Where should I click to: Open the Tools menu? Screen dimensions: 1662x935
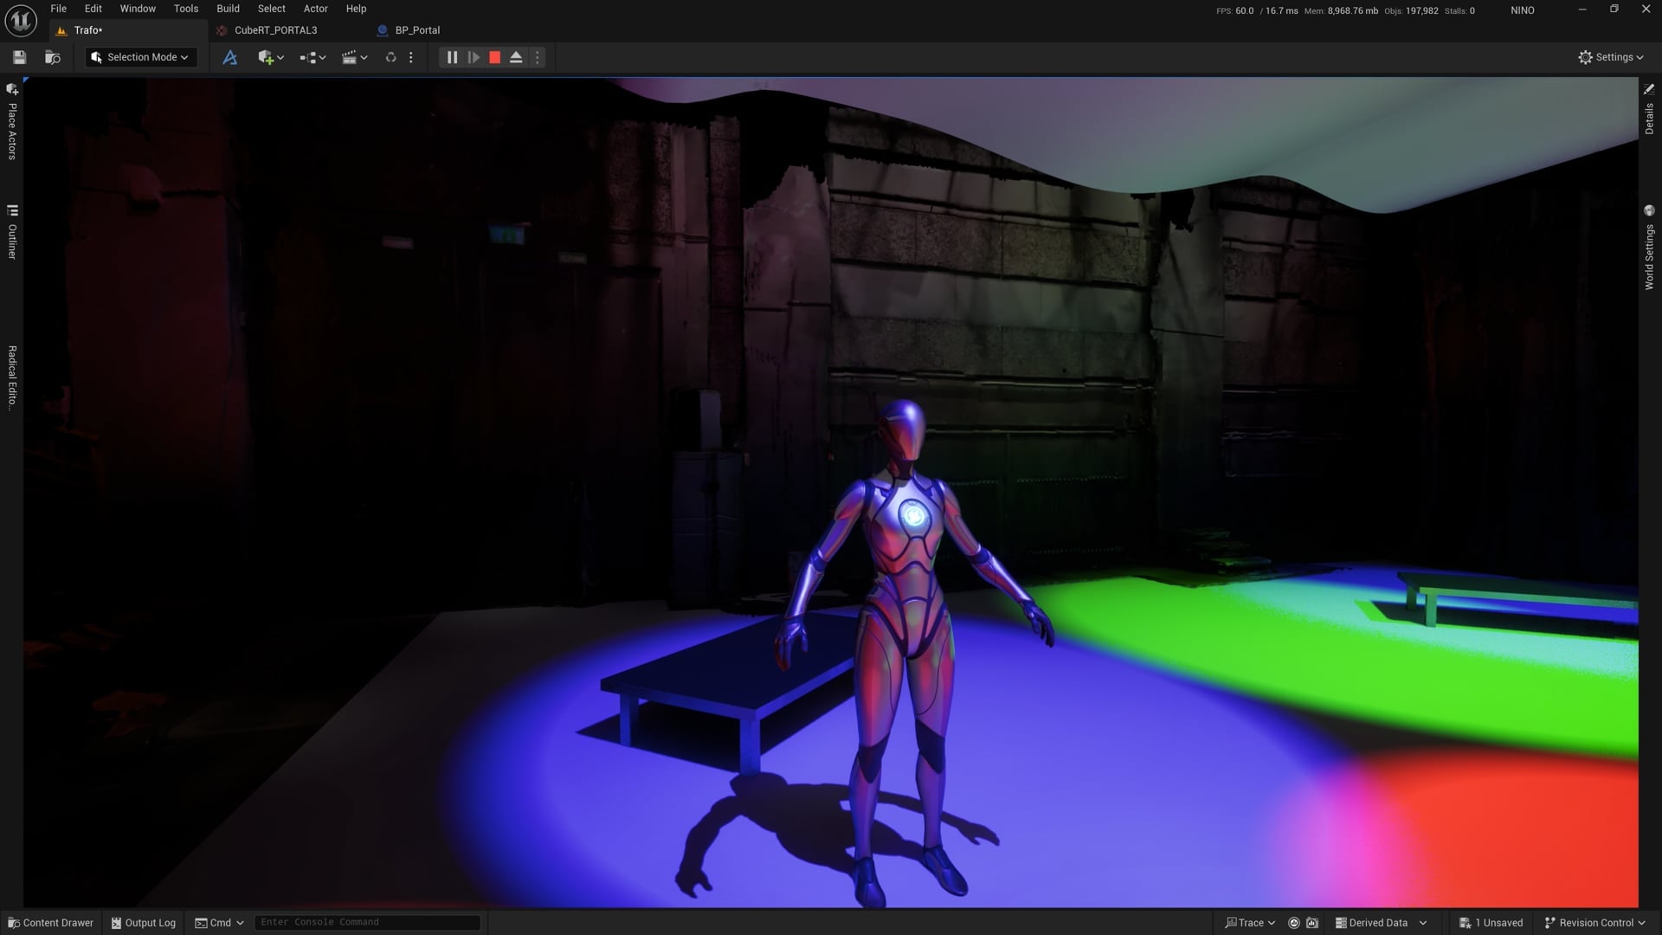[186, 9]
